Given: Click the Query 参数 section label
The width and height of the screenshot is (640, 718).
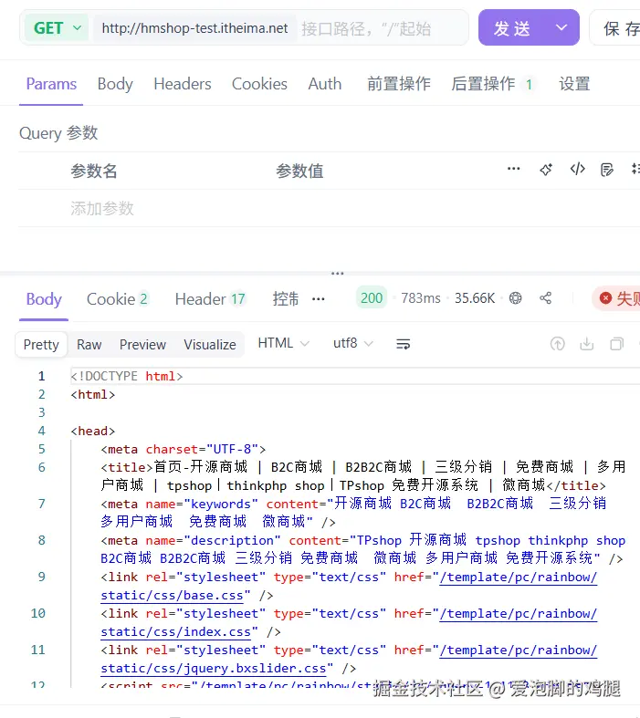Looking at the screenshot, I should coord(58,133).
